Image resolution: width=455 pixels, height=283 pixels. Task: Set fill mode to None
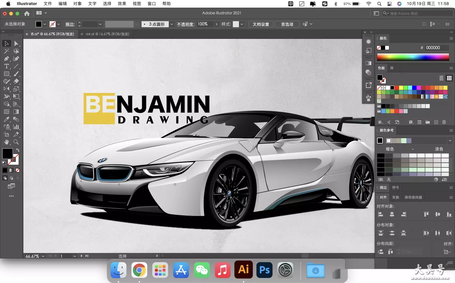click(x=17, y=170)
